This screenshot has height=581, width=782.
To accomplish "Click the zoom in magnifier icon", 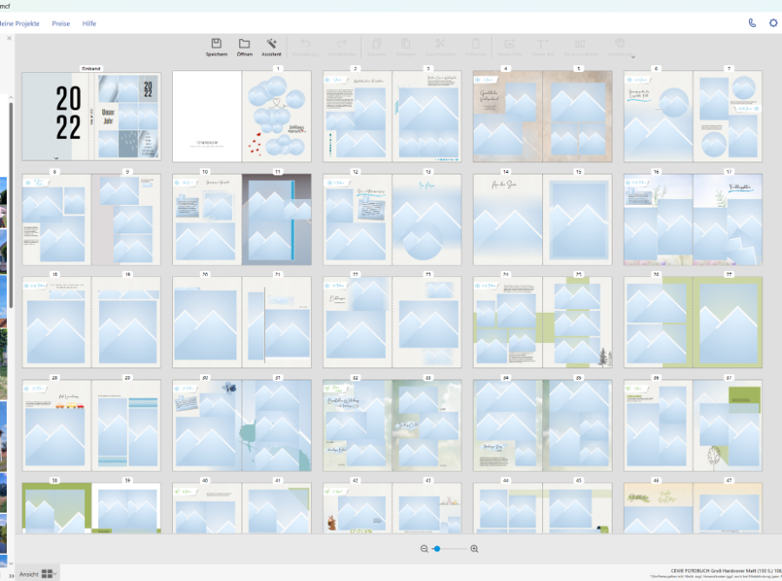I will click(x=474, y=549).
